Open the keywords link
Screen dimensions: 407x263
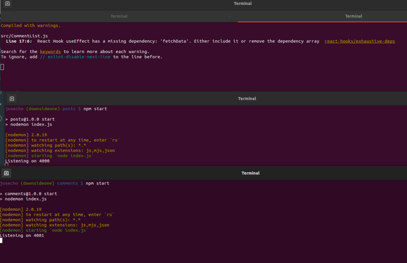click(50, 52)
